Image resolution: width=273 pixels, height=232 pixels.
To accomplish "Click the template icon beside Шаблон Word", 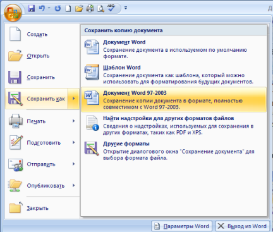I will click(x=92, y=72).
